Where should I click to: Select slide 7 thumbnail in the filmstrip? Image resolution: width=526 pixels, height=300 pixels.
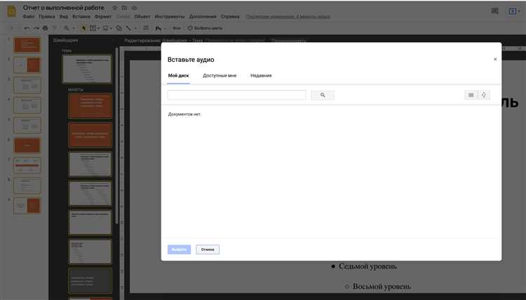click(27, 166)
